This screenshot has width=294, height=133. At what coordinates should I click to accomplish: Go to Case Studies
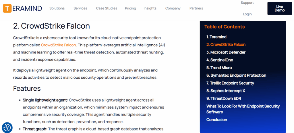click(x=107, y=8)
